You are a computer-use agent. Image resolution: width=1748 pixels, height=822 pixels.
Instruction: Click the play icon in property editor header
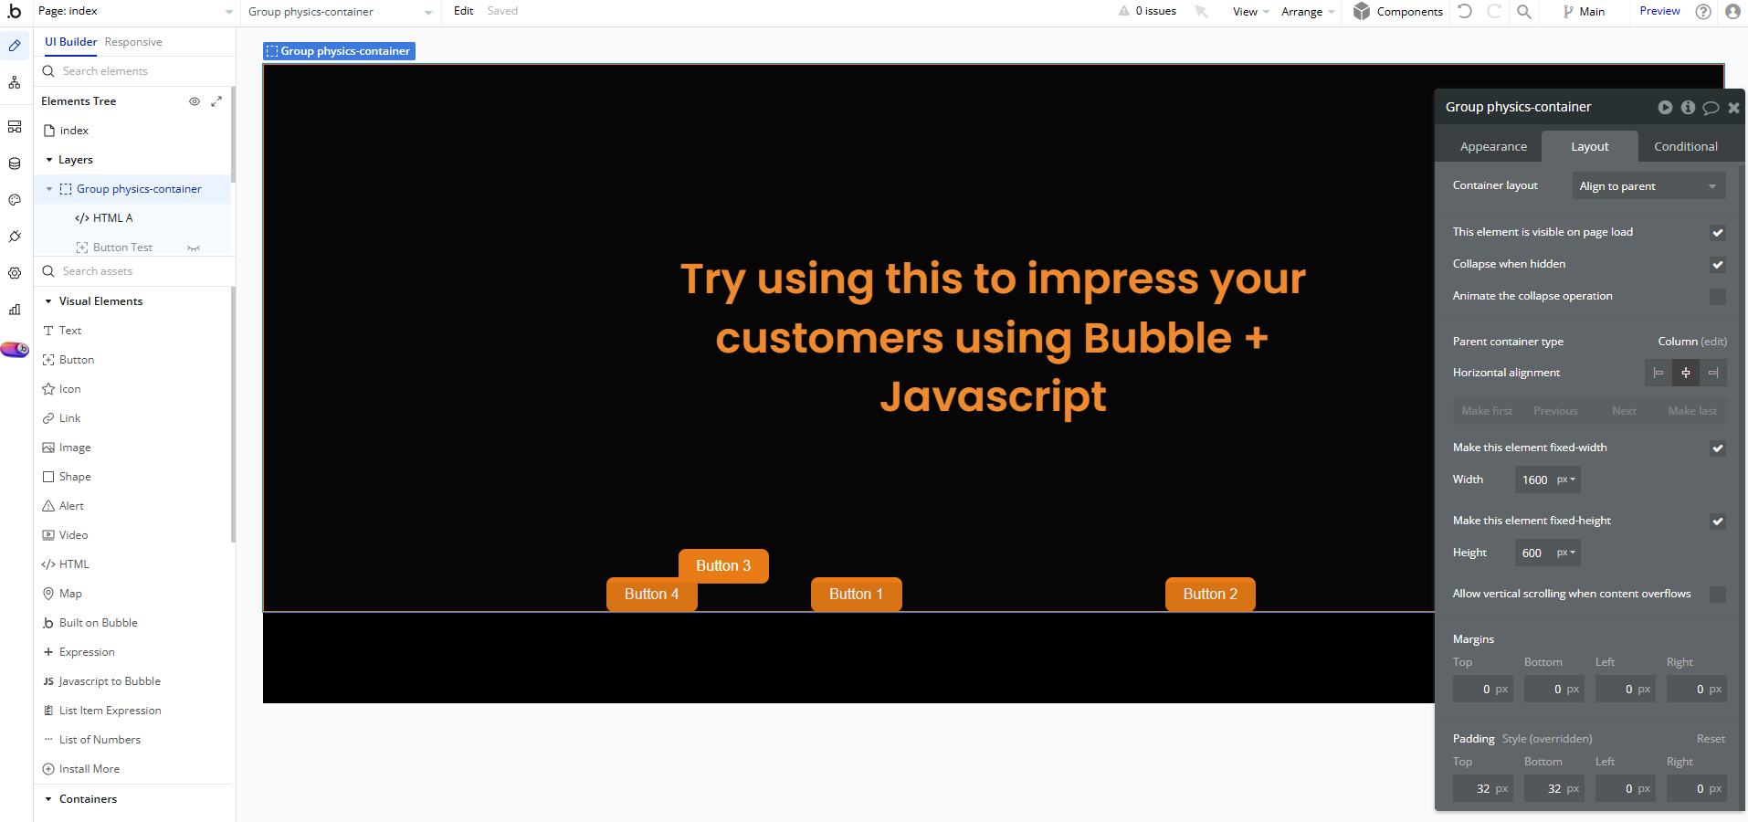pos(1666,108)
